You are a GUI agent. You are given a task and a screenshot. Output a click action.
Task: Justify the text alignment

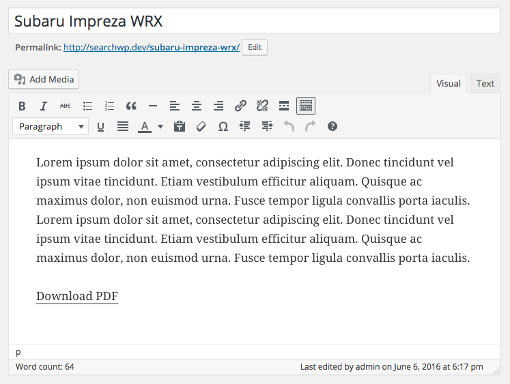tap(123, 126)
